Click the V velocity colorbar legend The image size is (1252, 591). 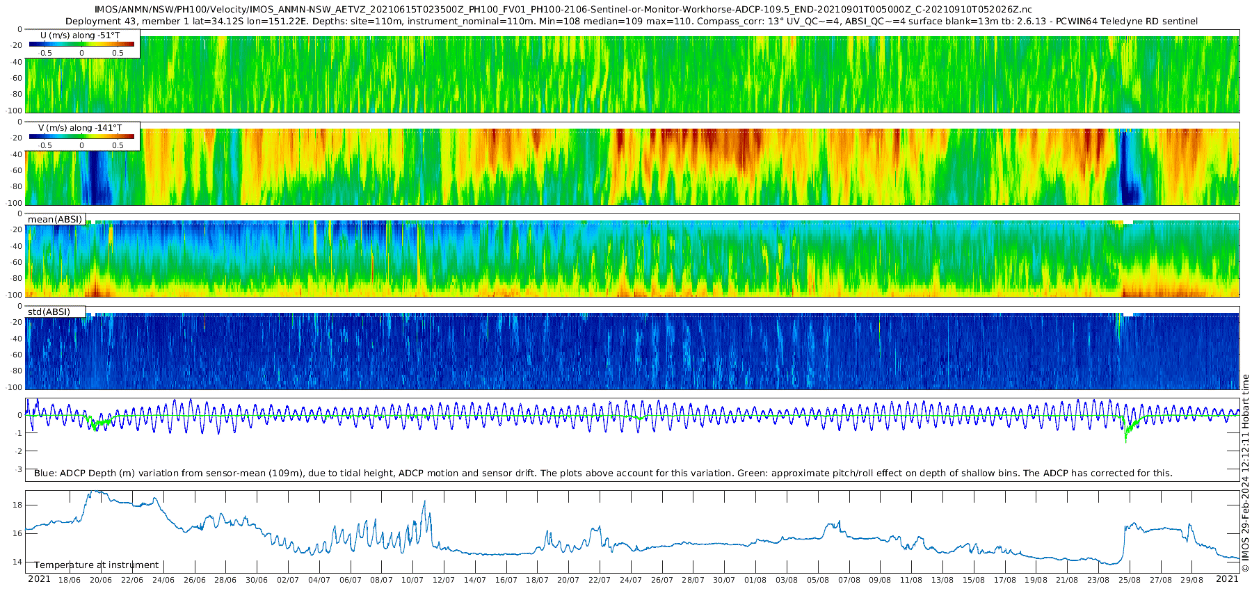(x=83, y=136)
